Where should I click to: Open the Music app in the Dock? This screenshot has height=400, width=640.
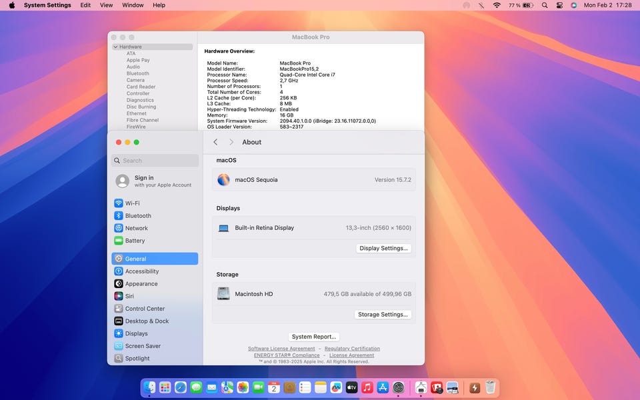pos(367,387)
